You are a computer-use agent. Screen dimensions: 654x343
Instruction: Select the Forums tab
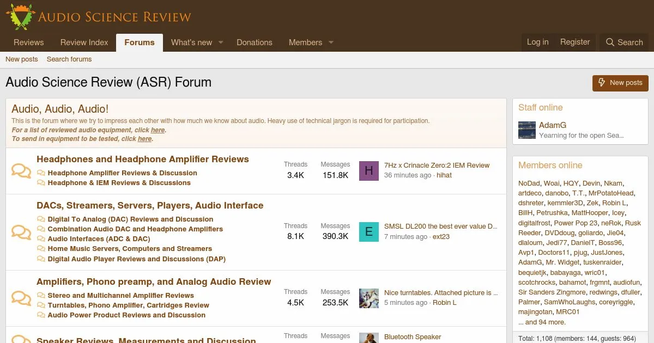140,42
